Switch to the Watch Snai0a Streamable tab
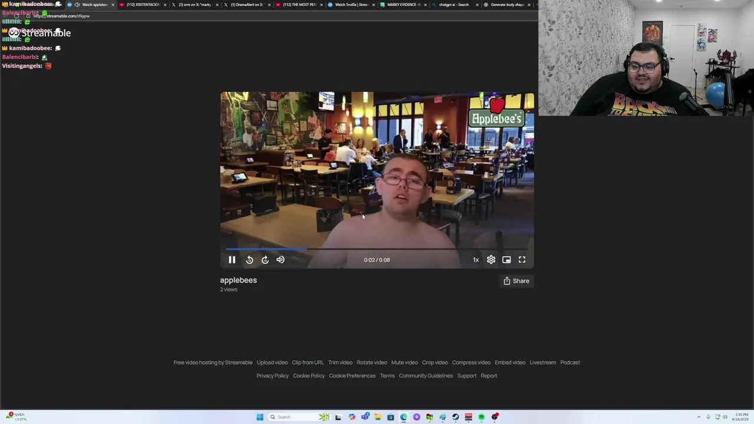The width and height of the screenshot is (754, 424). [350, 5]
